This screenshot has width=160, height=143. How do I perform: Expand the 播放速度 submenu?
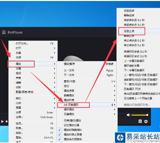tap(87, 91)
